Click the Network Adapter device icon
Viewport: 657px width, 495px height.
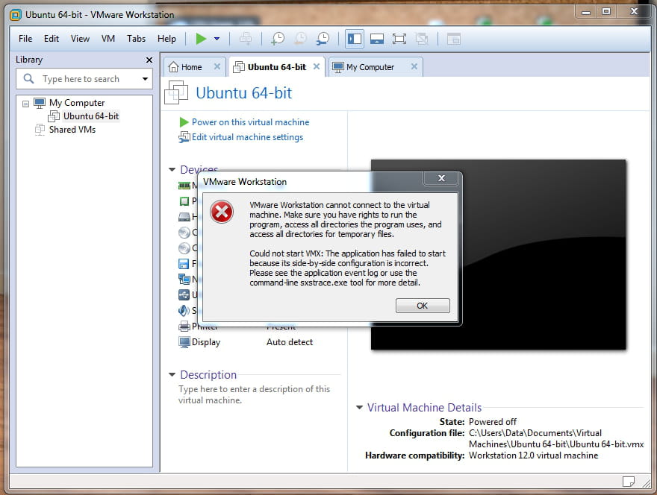click(x=184, y=279)
